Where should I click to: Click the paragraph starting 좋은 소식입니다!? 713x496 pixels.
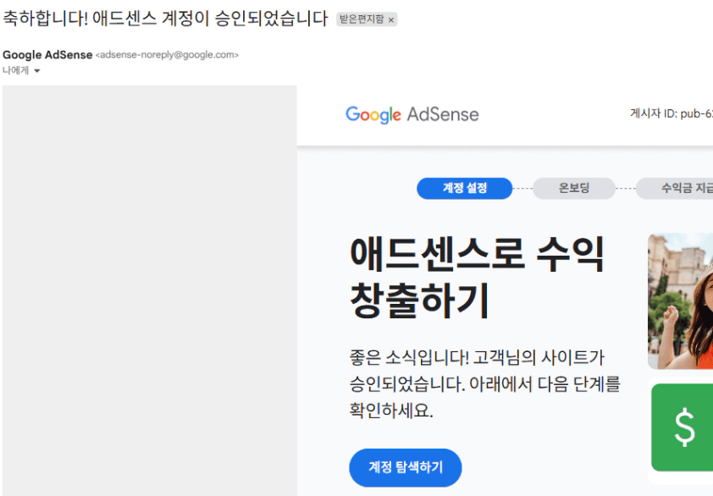484,383
